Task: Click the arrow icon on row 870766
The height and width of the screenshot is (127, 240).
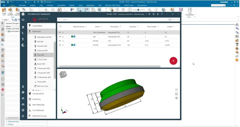Action: tap(60, 41)
